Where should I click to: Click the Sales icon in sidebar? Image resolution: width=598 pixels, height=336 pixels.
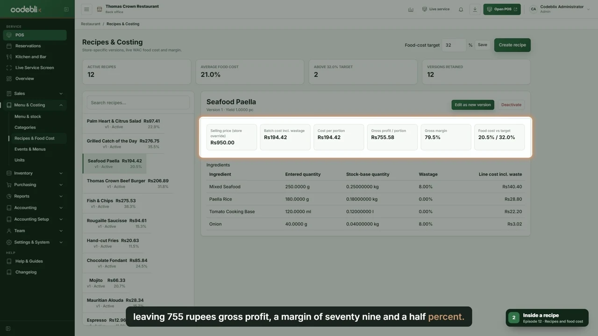click(x=9, y=93)
